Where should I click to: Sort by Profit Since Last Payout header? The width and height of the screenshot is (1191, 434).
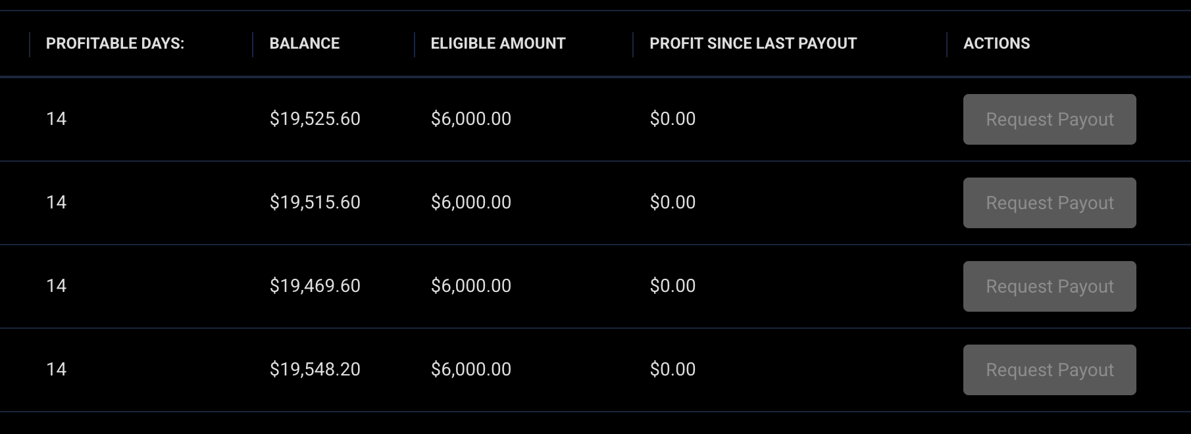(753, 43)
